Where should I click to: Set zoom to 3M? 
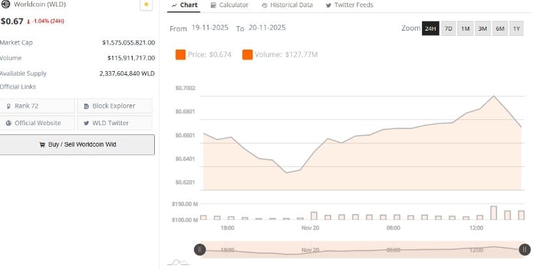tap(482, 29)
